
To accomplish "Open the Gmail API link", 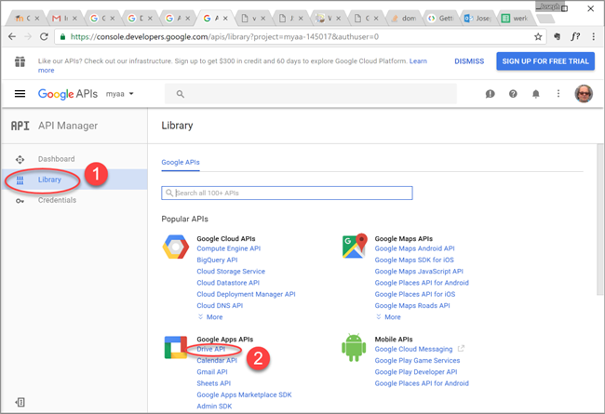I will [212, 372].
